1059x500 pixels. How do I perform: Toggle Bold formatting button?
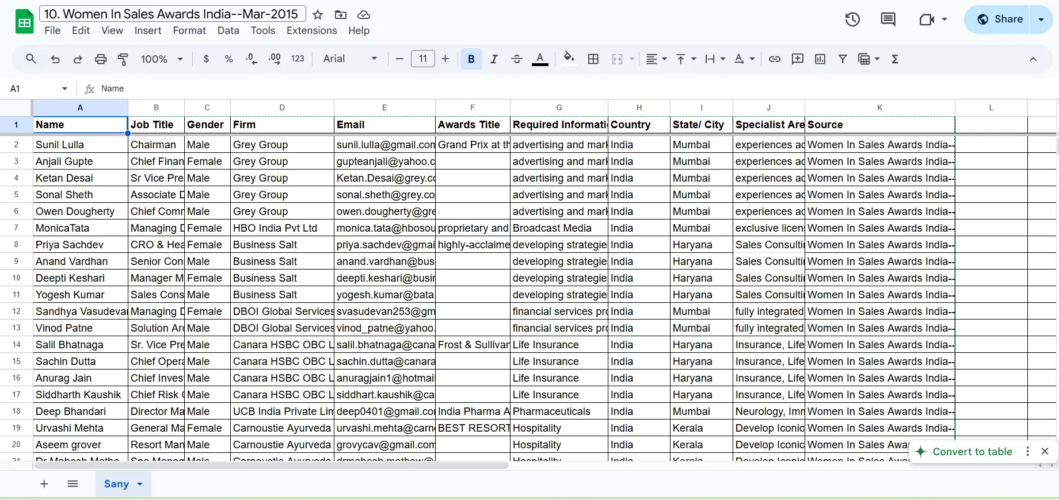pyautogui.click(x=471, y=59)
